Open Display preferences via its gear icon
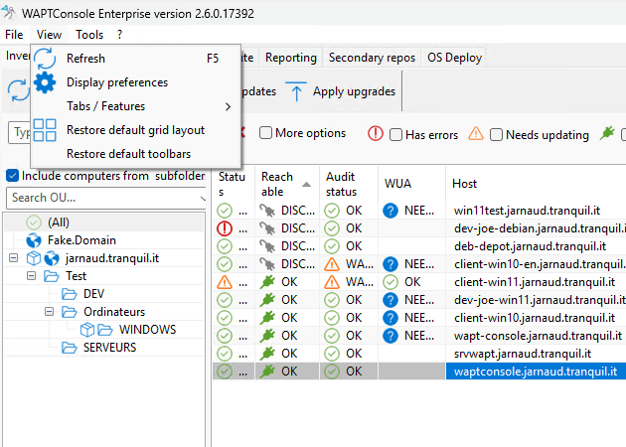The width and height of the screenshot is (626, 447). 46,82
